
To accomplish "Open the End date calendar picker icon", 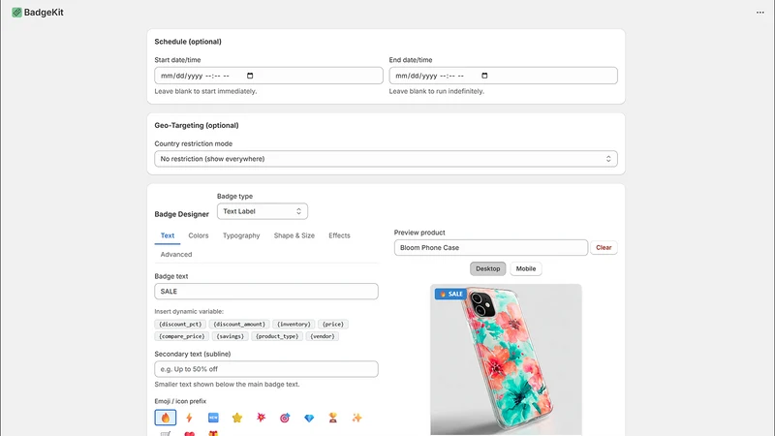I will (484, 76).
